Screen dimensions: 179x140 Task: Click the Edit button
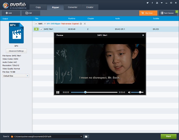pos(31,13)
